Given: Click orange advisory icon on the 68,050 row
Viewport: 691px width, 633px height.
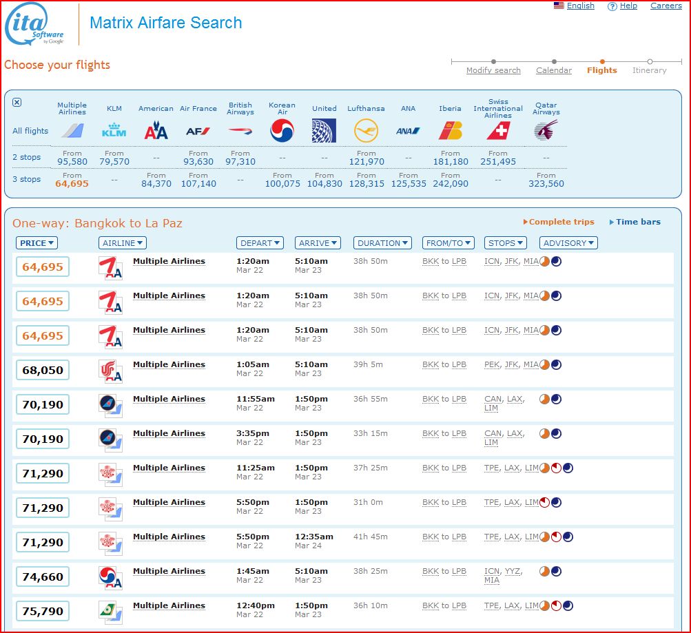Looking at the screenshot, I should pyautogui.click(x=545, y=365).
